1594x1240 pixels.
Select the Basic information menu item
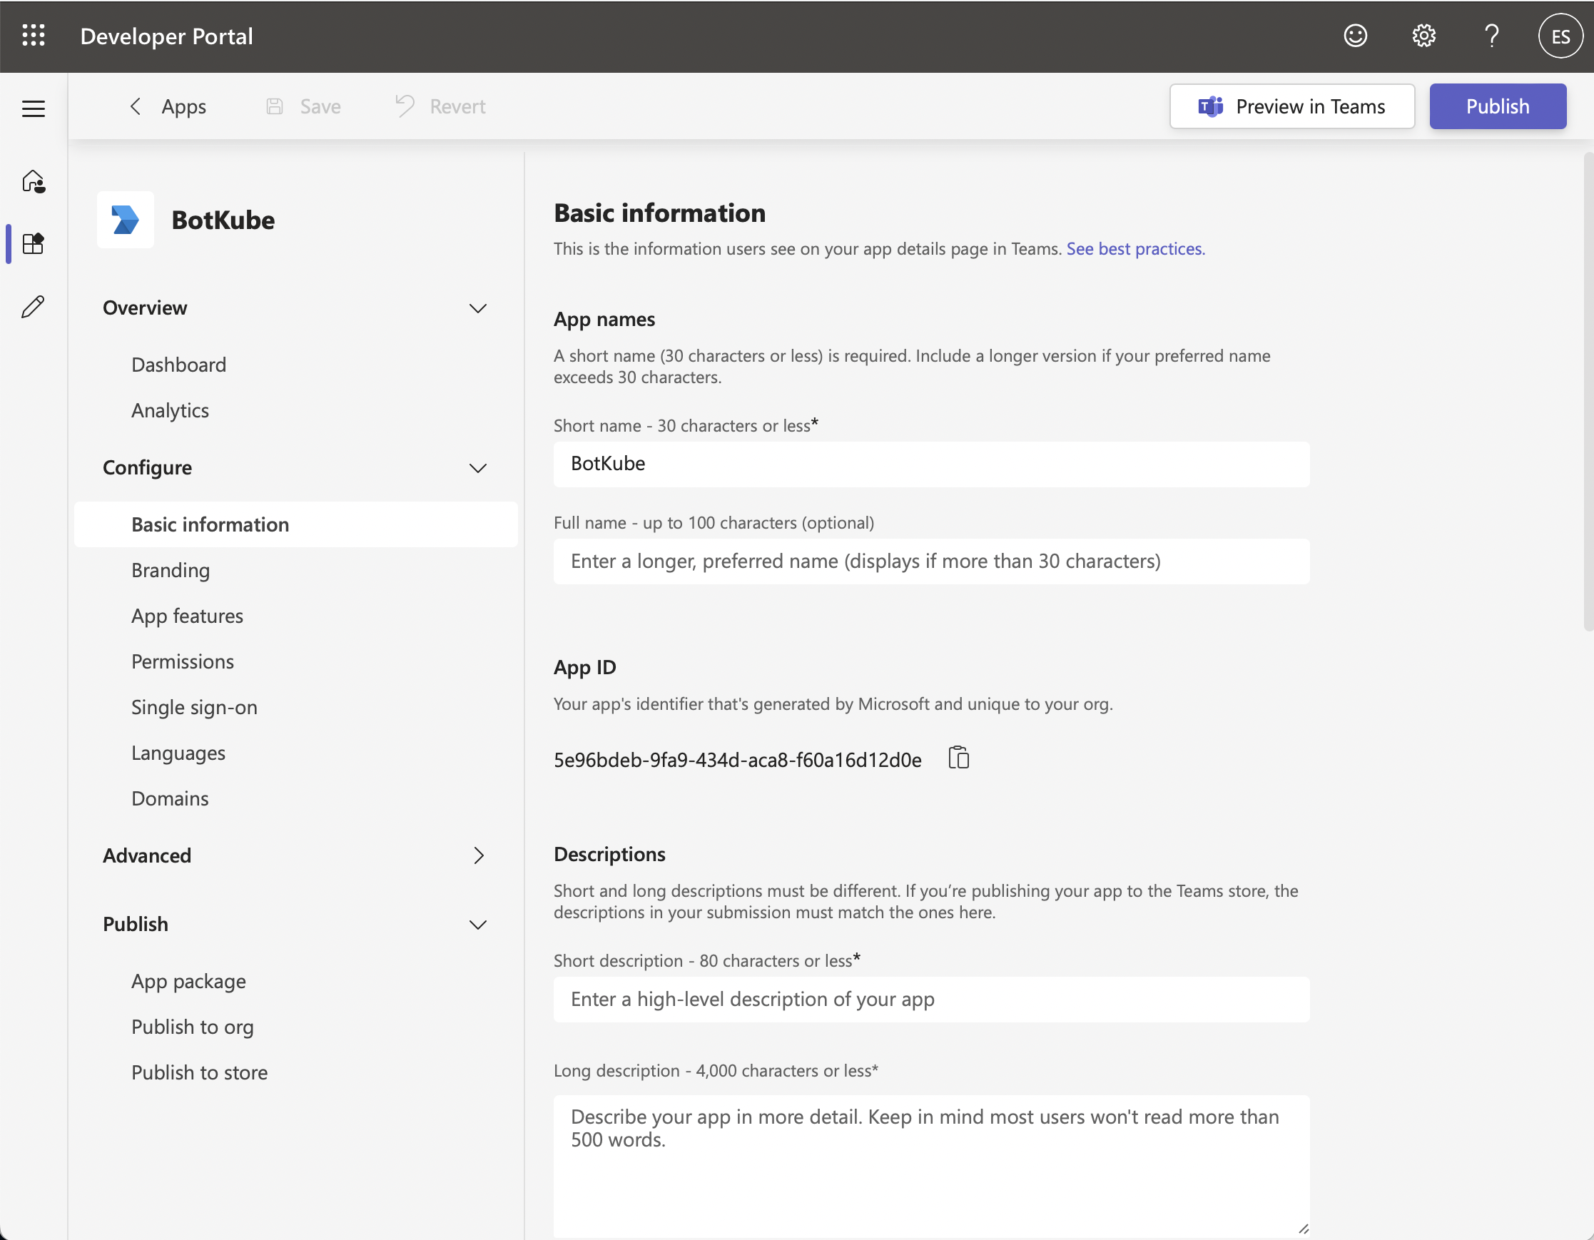pyautogui.click(x=210, y=523)
